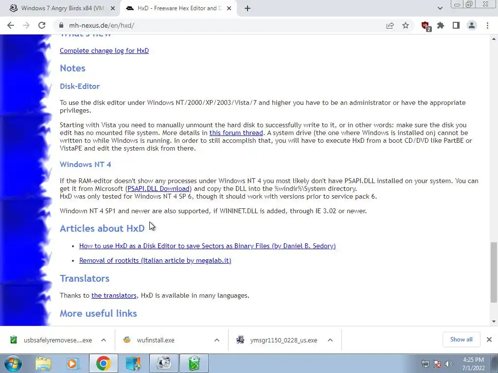Open the shielded installer taskbar icon

tap(133, 363)
